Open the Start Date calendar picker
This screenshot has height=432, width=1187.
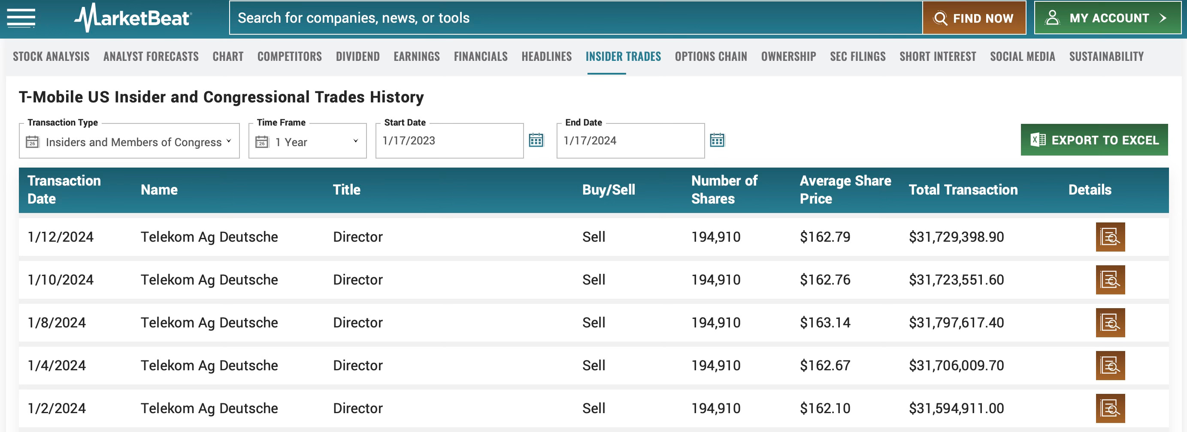click(536, 140)
